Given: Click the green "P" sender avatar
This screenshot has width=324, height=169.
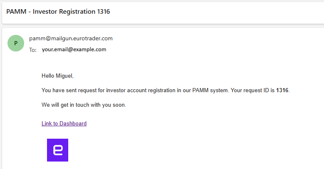Looking at the screenshot, I should tap(16, 43).
